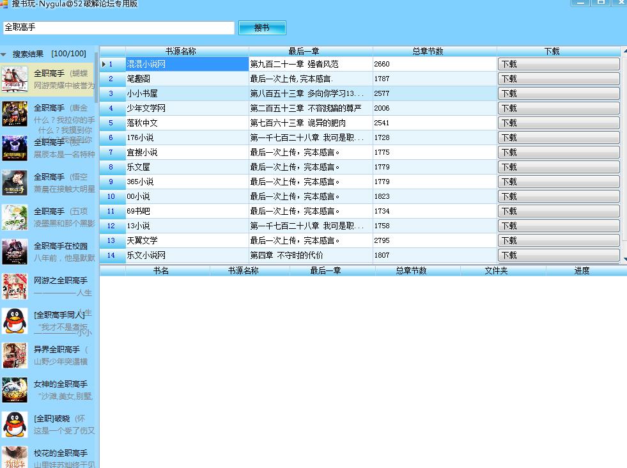627x468 pixels.
Task: Click penguin icon for [全职高手同人]
Action: click(x=15, y=320)
